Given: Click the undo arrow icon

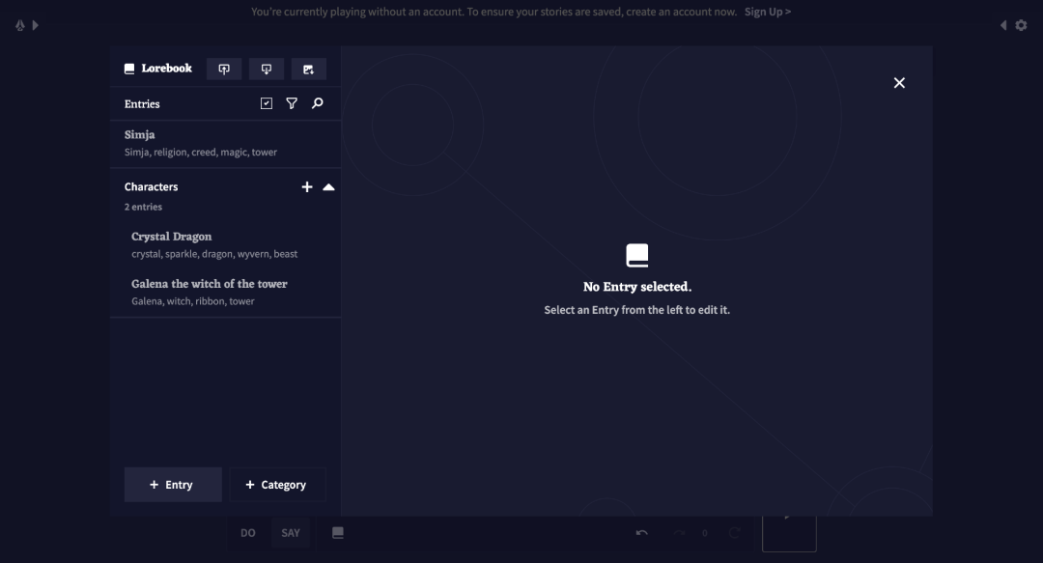Looking at the screenshot, I should (x=642, y=532).
